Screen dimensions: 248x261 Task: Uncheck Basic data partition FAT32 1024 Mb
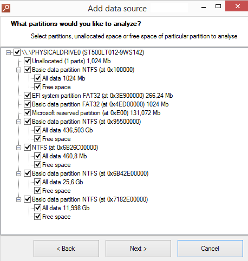coord(27,104)
